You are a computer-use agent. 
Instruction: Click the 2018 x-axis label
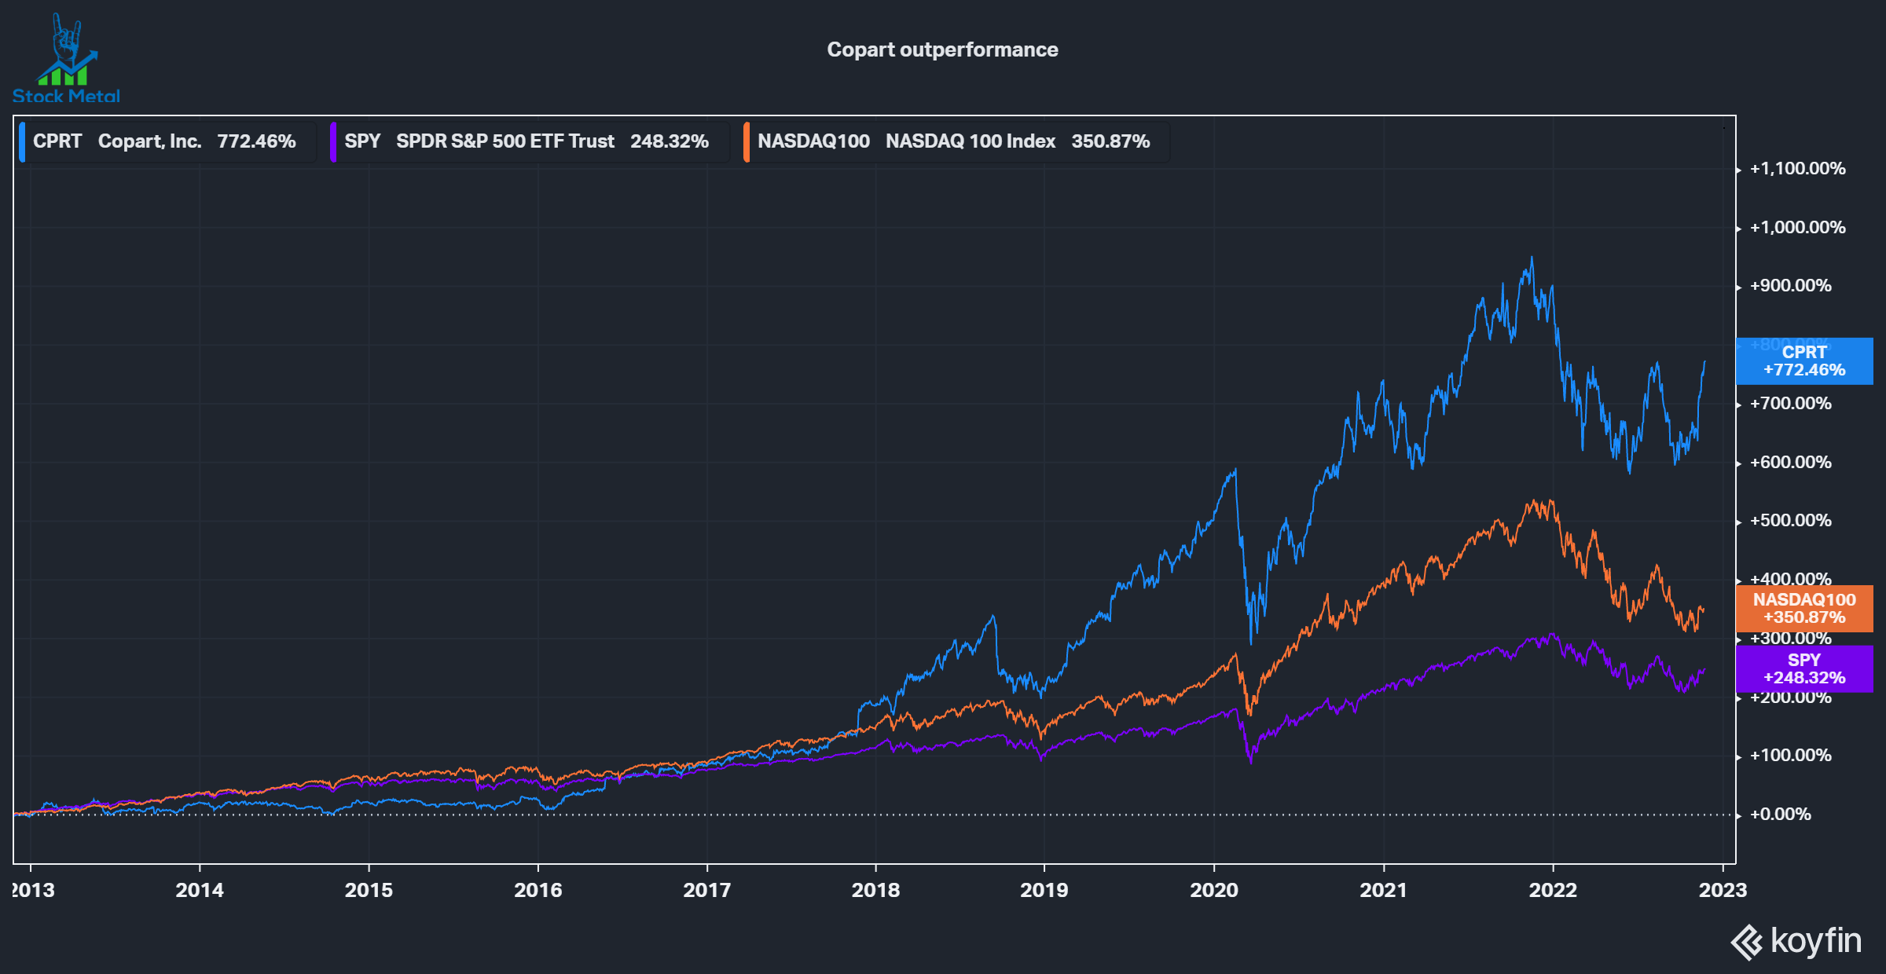click(x=875, y=890)
